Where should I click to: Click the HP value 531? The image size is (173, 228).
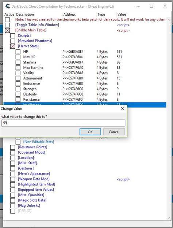[119, 52]
